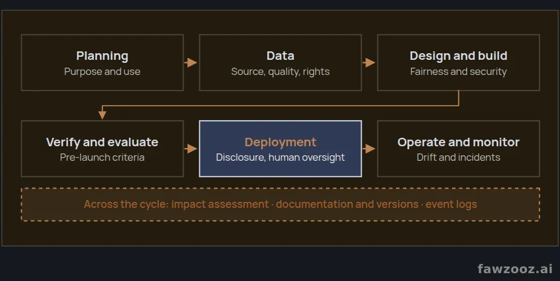
Task: Click the "impact assessment" phrase in the banner
Action: click(220, 204)
